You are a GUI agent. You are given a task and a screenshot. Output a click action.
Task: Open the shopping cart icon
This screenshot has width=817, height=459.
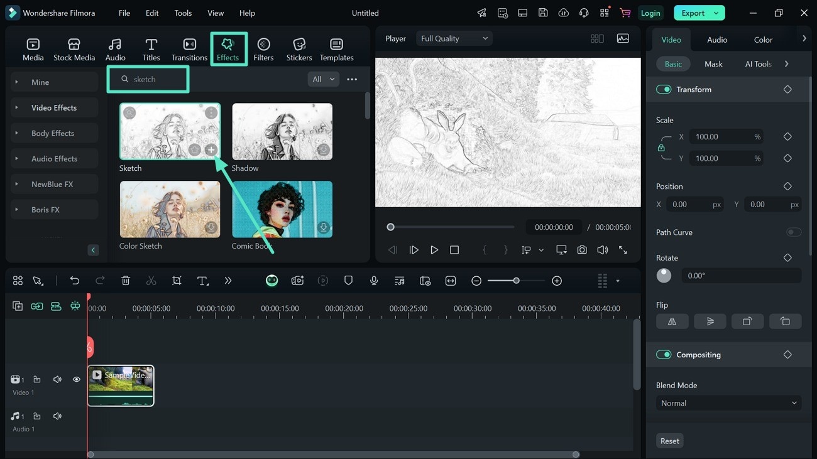click(625, 13)
